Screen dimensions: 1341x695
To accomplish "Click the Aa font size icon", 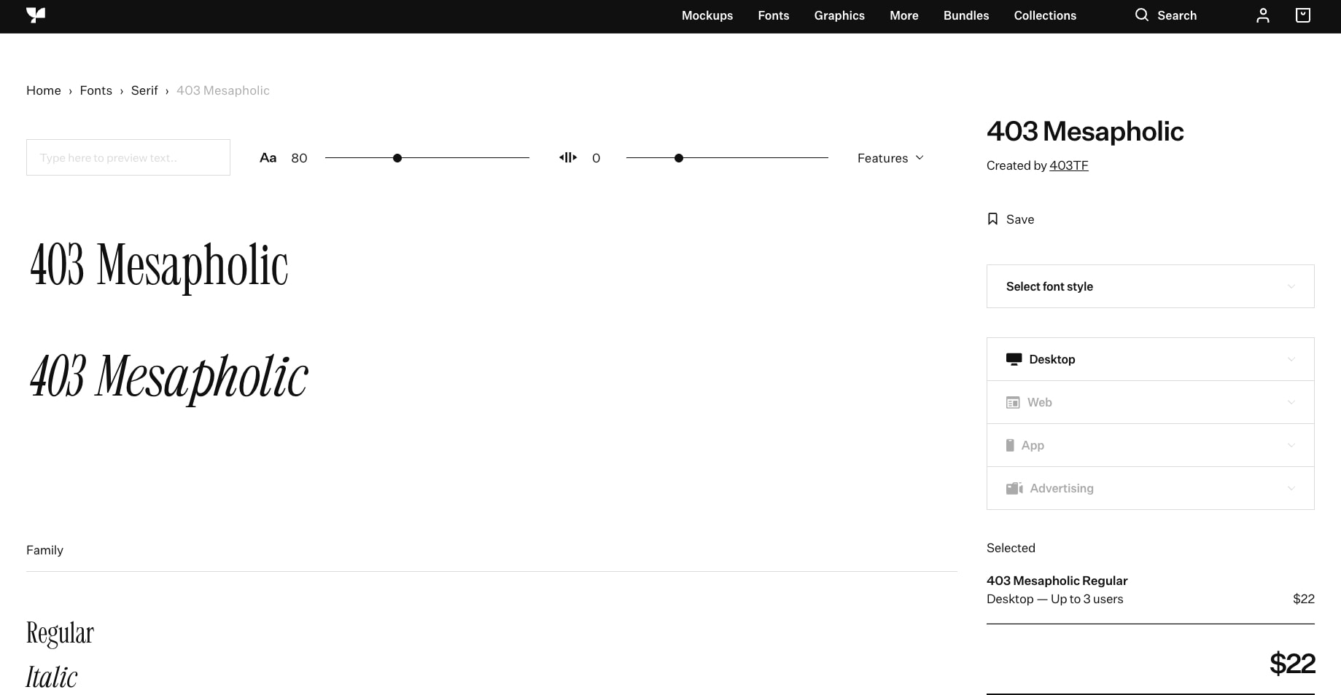I will (x=268, y=157).
